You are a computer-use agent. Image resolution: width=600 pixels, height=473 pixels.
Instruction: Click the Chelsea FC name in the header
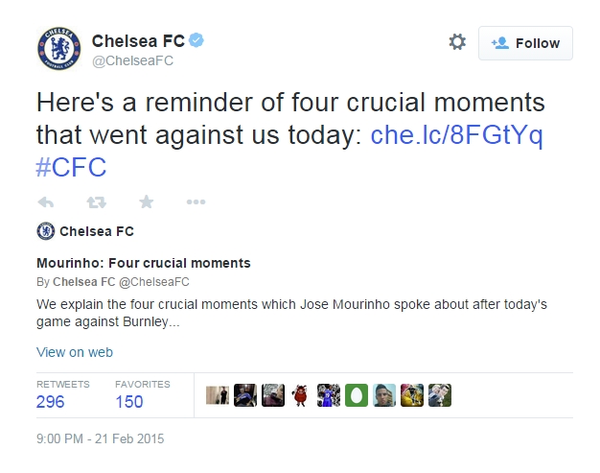pos(137,41)
